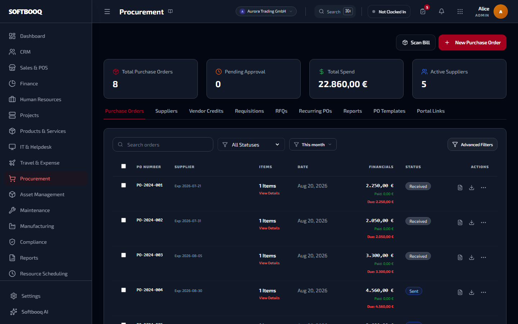Open Settings in the sidebar
The height and width of the screenshot is (324, 518).
46,296
